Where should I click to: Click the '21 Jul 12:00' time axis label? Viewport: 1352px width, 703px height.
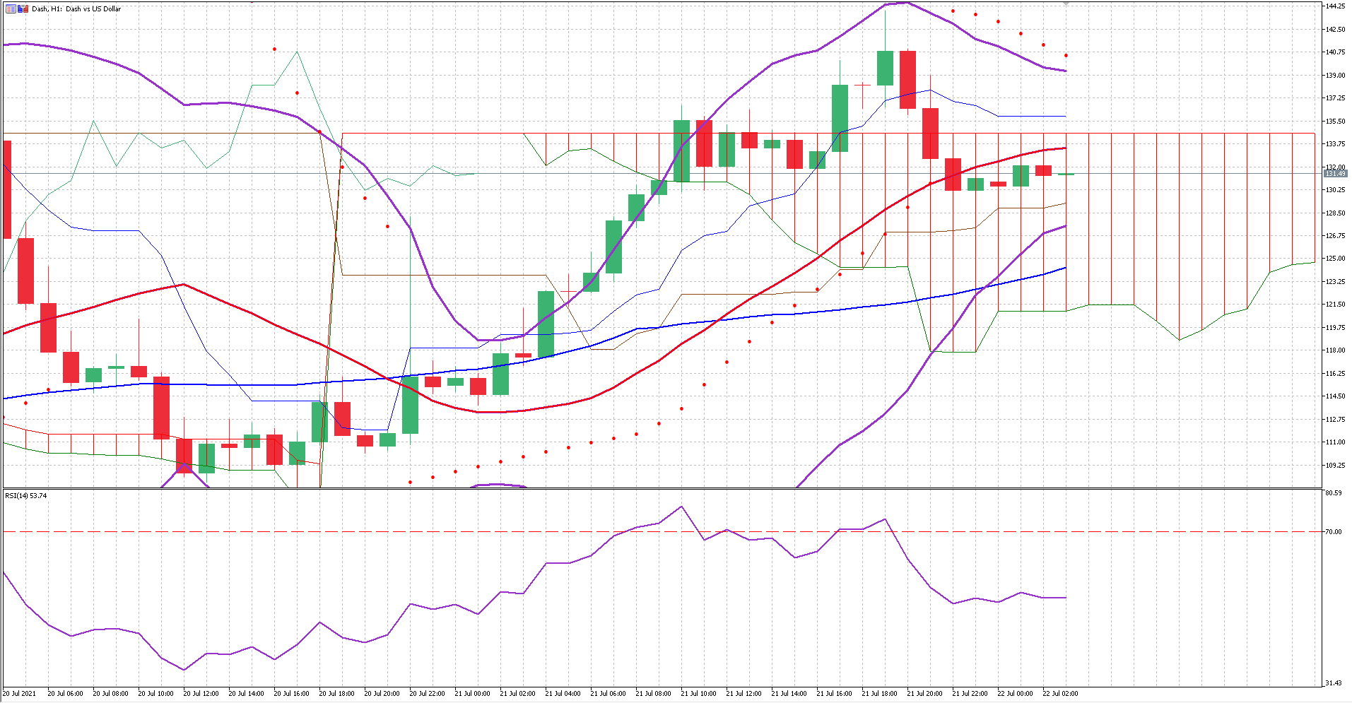pyautogui.click(x=743, y=694)
